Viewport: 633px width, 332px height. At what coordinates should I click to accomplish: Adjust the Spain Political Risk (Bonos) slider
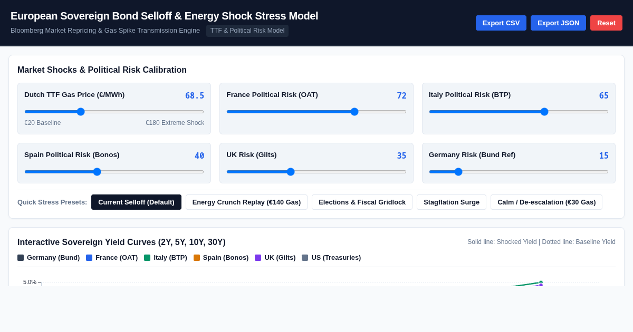point(114,172)
